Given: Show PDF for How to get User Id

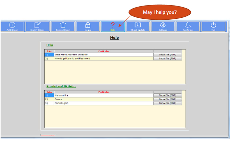Looking at the screenshot, I should coord(167,59).
